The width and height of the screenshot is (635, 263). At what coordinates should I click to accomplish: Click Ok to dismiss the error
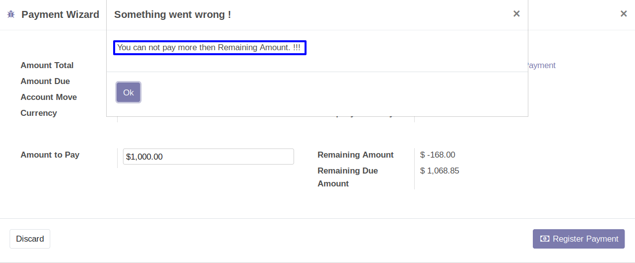click(129, 92)
